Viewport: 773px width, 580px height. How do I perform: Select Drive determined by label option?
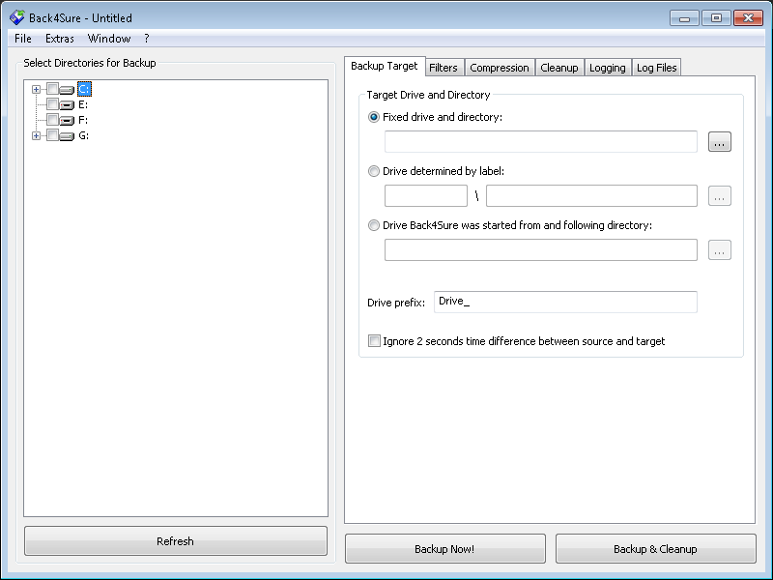[x=374, y=171]
